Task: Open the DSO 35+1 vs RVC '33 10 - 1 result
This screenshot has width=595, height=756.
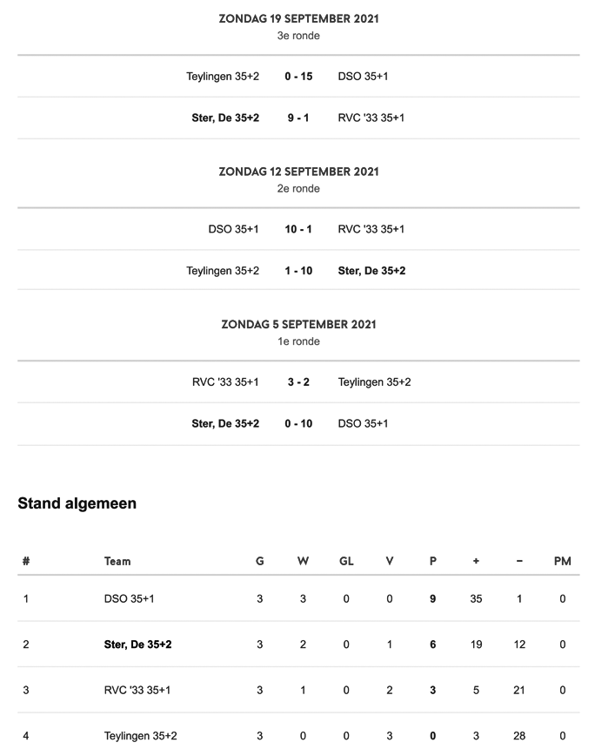Action: tap(298, 229)
